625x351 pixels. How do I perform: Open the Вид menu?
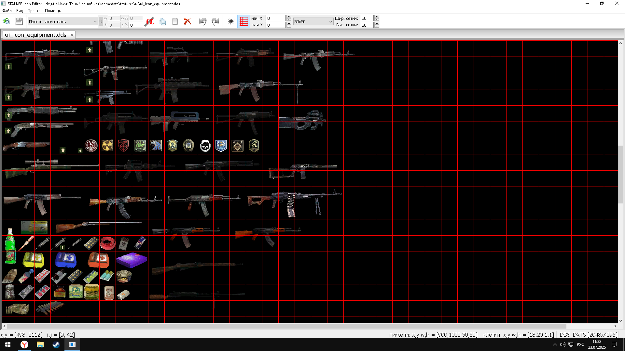[x=20, y=11]
